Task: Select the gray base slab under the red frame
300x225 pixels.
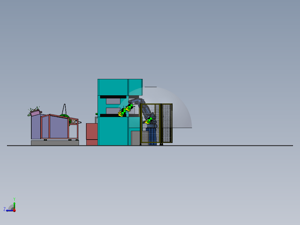Action: (x=55, y=143)
